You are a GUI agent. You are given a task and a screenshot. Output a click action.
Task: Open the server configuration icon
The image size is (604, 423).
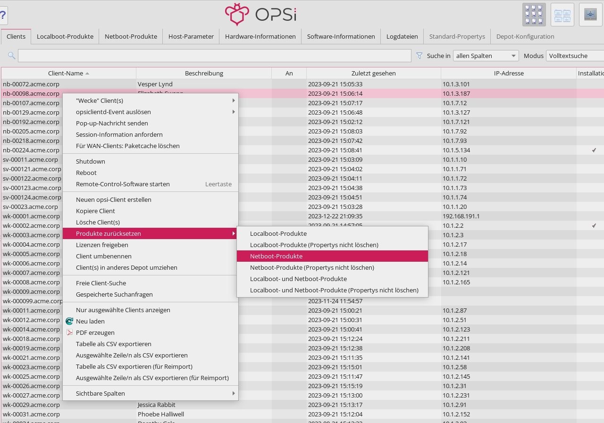click(x=591, y=15)
